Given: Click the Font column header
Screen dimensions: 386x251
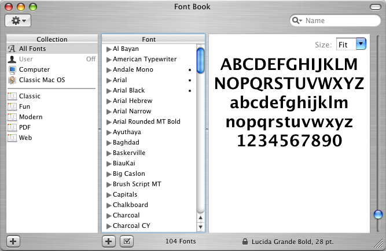Looking at the screenshot, I should tap(149, 39).
